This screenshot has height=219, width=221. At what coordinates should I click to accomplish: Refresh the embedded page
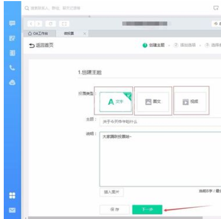[x=50, y=24]
